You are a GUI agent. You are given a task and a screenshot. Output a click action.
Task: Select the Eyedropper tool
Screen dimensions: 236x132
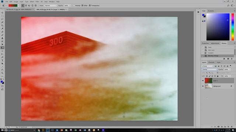click(x=2, y=29)
